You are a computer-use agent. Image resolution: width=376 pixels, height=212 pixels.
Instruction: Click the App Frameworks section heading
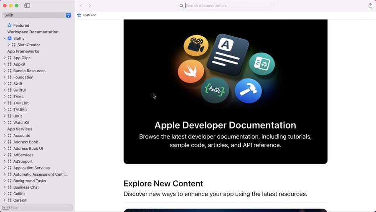pyautogui.click(x=23, y=51)
